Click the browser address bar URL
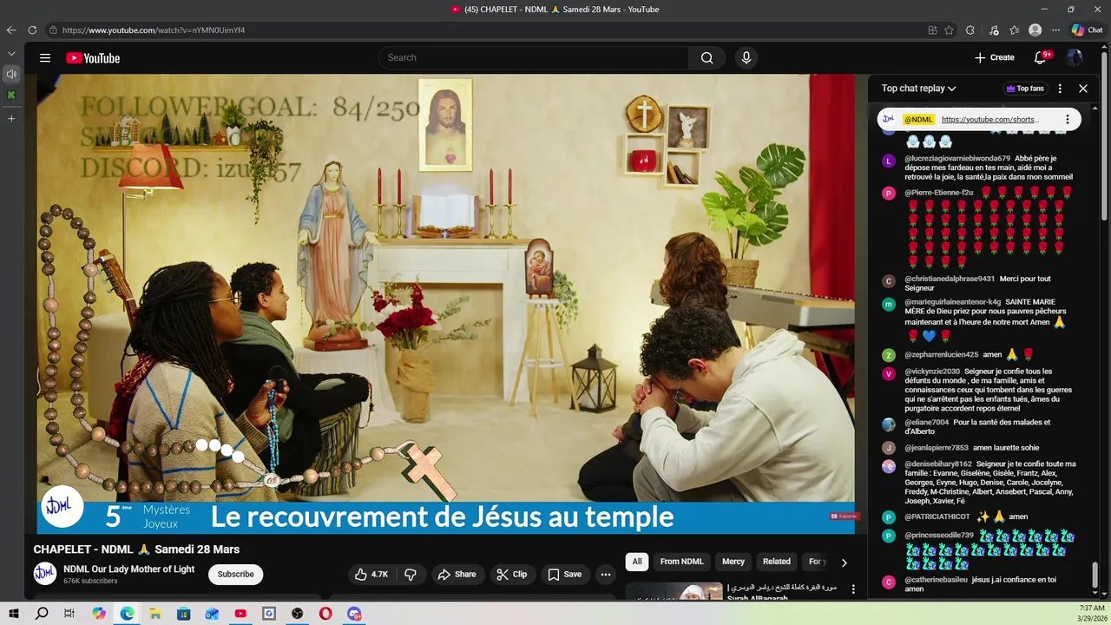Viewport: 1111px width, 625px height. [154, 30]
